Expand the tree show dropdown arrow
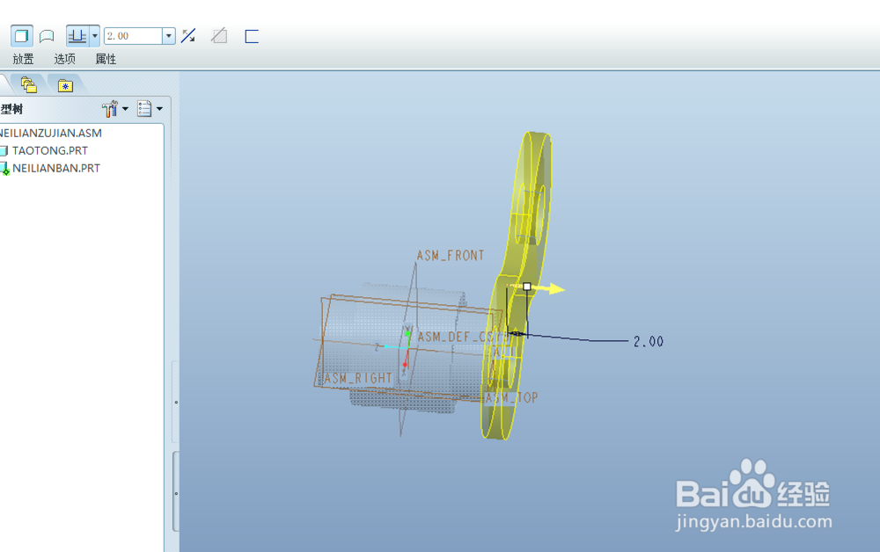 point(160,109)
